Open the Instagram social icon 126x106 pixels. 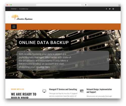(113, 9)
